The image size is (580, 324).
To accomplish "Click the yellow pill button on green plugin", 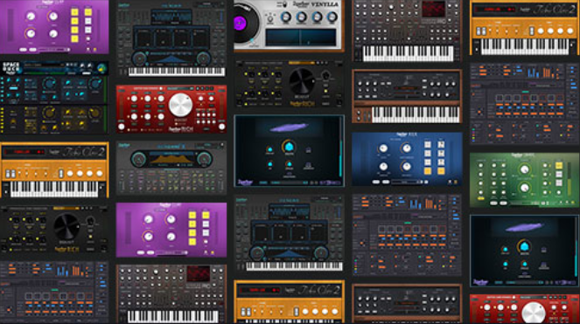I will [x=481, y=199].
